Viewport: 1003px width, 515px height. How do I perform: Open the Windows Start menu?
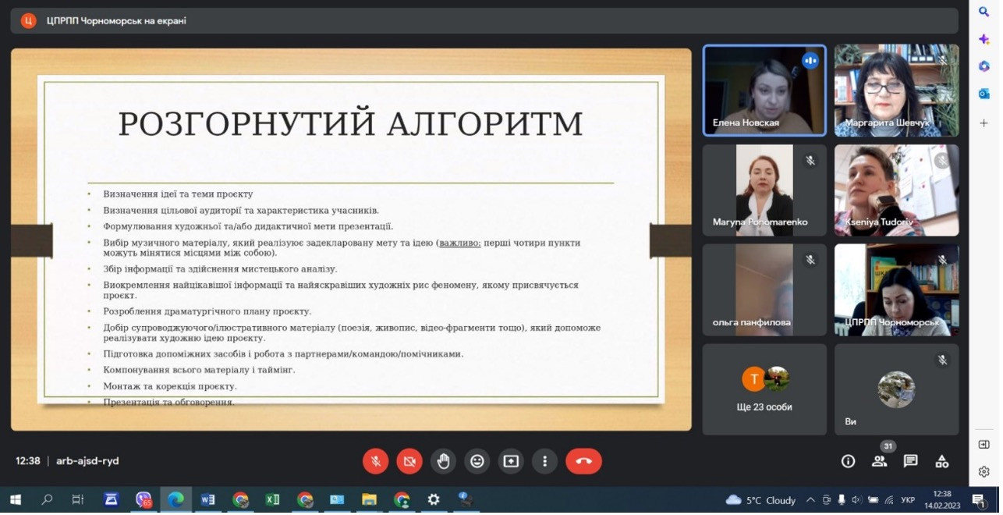click(x=15, y=500)
